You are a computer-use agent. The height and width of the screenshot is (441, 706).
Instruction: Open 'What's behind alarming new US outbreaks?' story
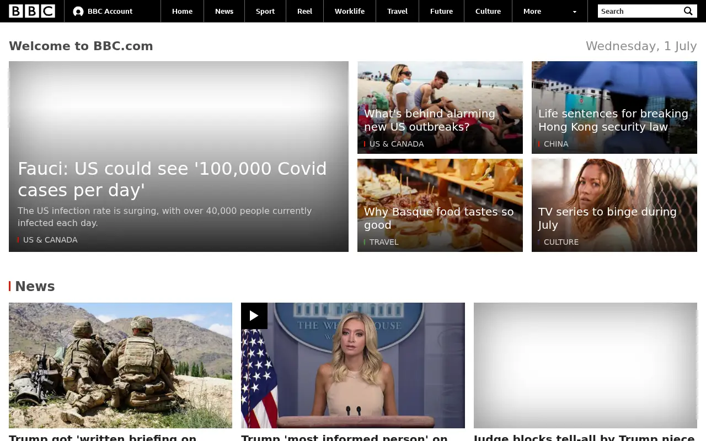pos(430,120)
